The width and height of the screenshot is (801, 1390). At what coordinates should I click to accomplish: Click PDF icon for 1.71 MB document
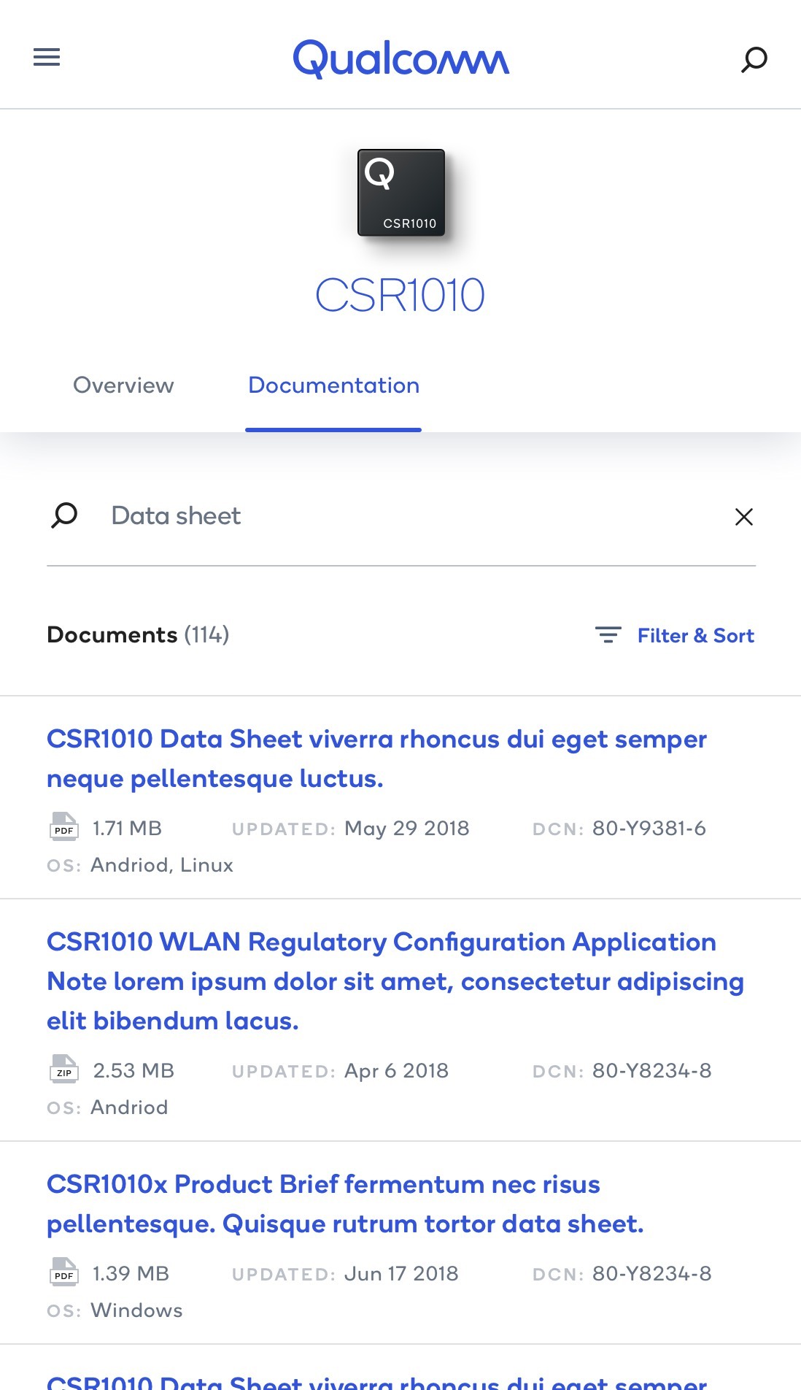63,827
